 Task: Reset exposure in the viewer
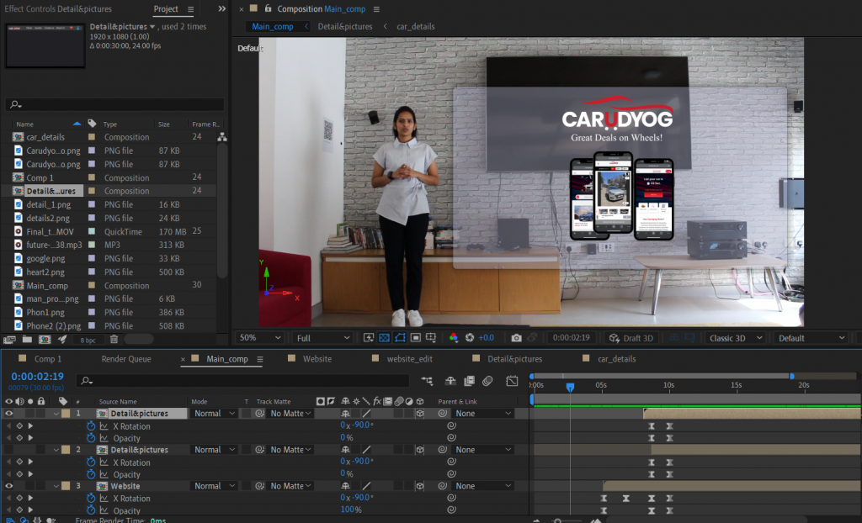coord(470,338)
